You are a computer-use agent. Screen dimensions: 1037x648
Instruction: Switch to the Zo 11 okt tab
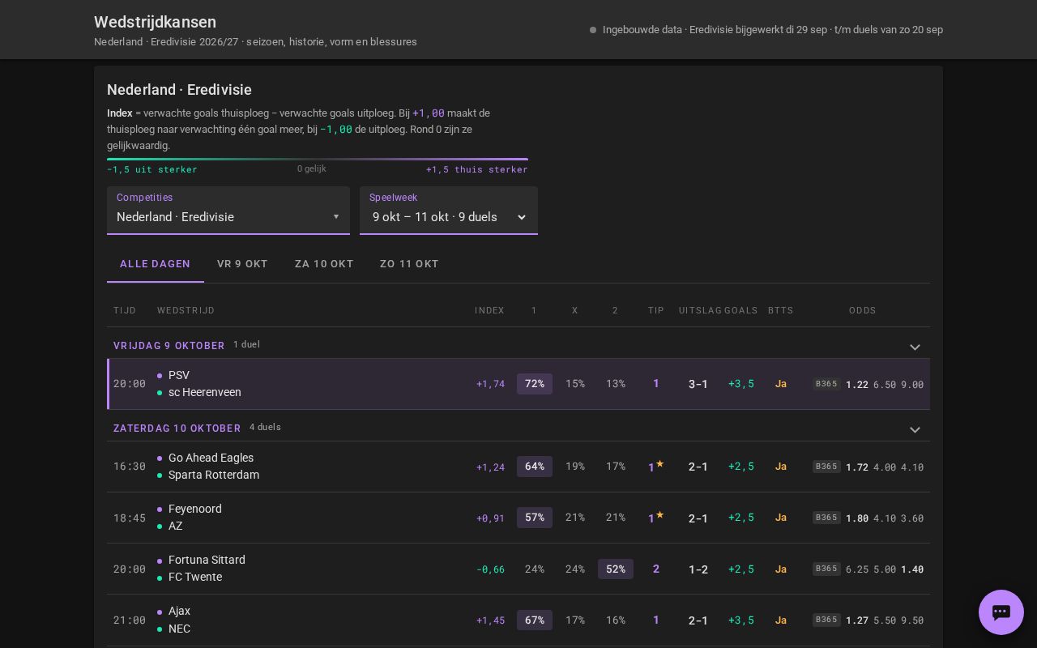click(409, 264)
